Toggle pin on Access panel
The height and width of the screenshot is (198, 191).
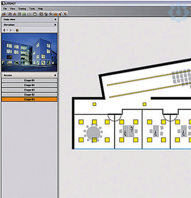55,75
